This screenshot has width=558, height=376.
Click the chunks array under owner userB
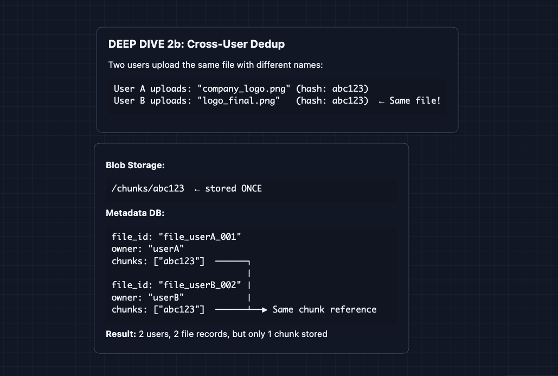pyautogui.click(x=158, y=310)
